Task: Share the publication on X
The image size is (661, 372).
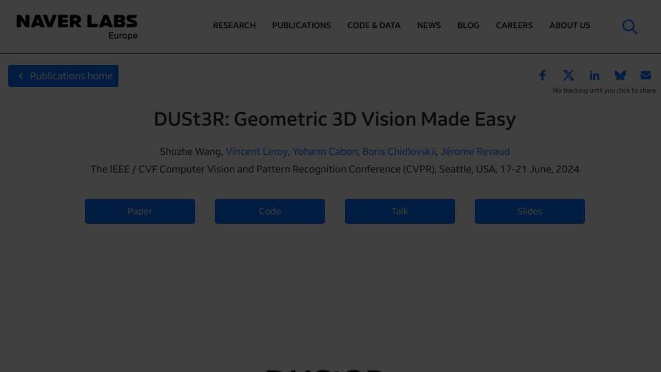Action: click(x=568, y=76)
